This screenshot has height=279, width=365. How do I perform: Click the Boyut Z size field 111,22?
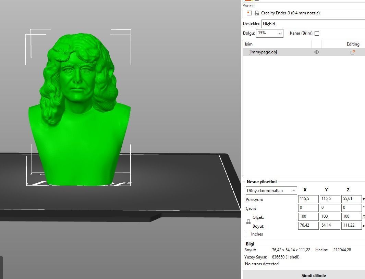(352, 226)
